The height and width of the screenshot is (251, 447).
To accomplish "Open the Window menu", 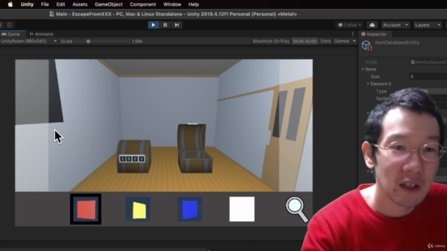I will 173,4.
